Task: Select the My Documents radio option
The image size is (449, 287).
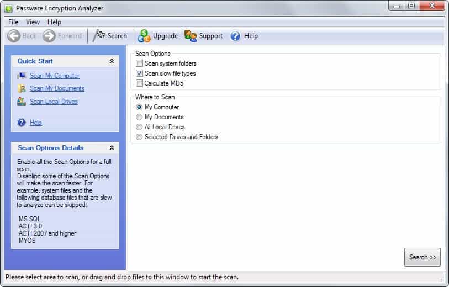Action: click(x=139, y=117)
